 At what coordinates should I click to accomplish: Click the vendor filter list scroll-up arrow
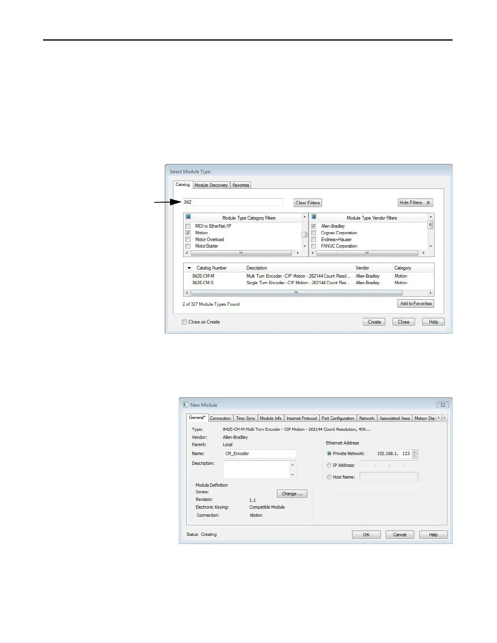pyautogui.click(x=431, y=217)
